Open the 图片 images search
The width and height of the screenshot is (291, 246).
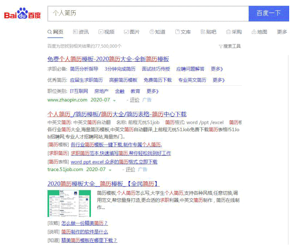pos(131,32)
